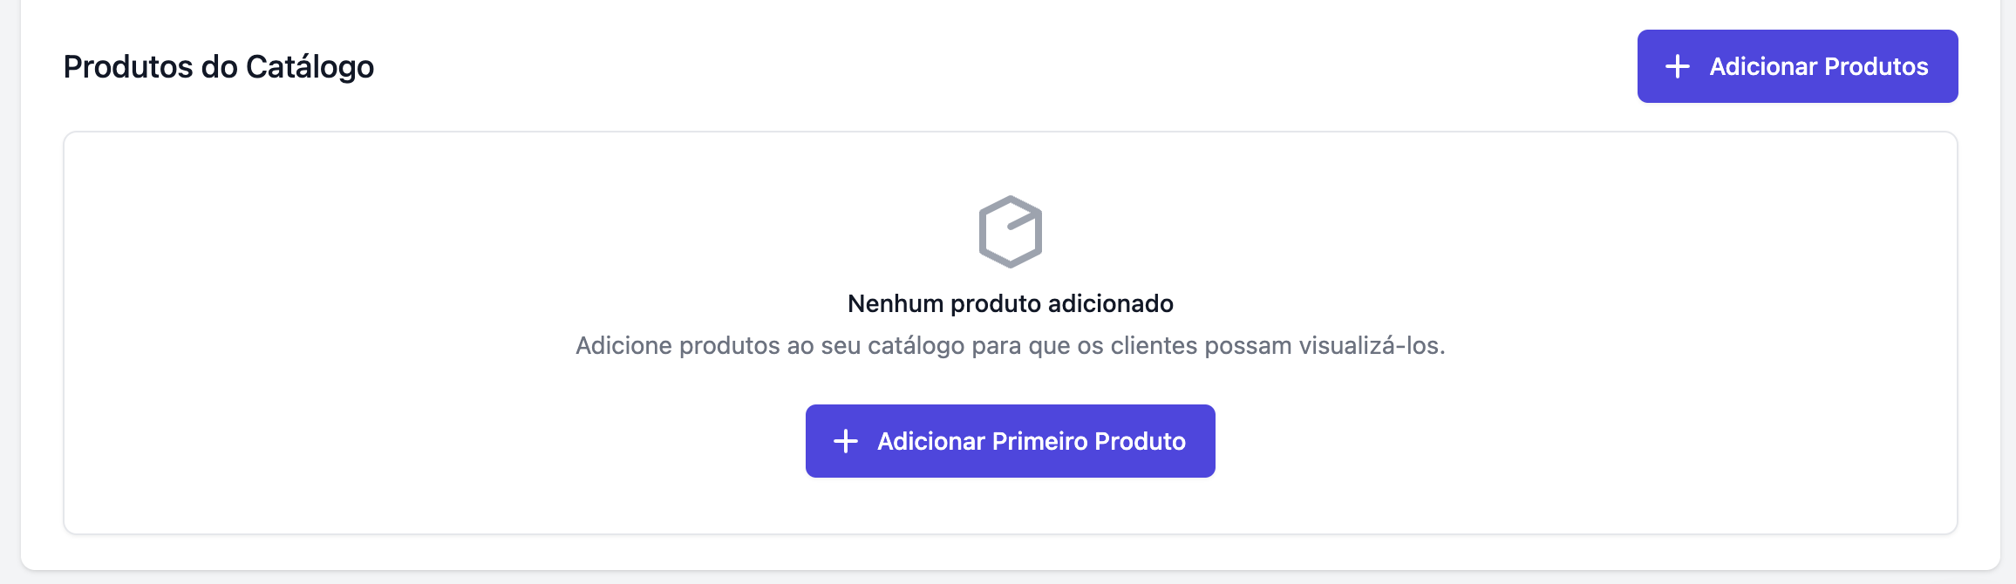
Task: Click the plus icon before Adicionar Primeiro Produto
Action: coord(845,441)
